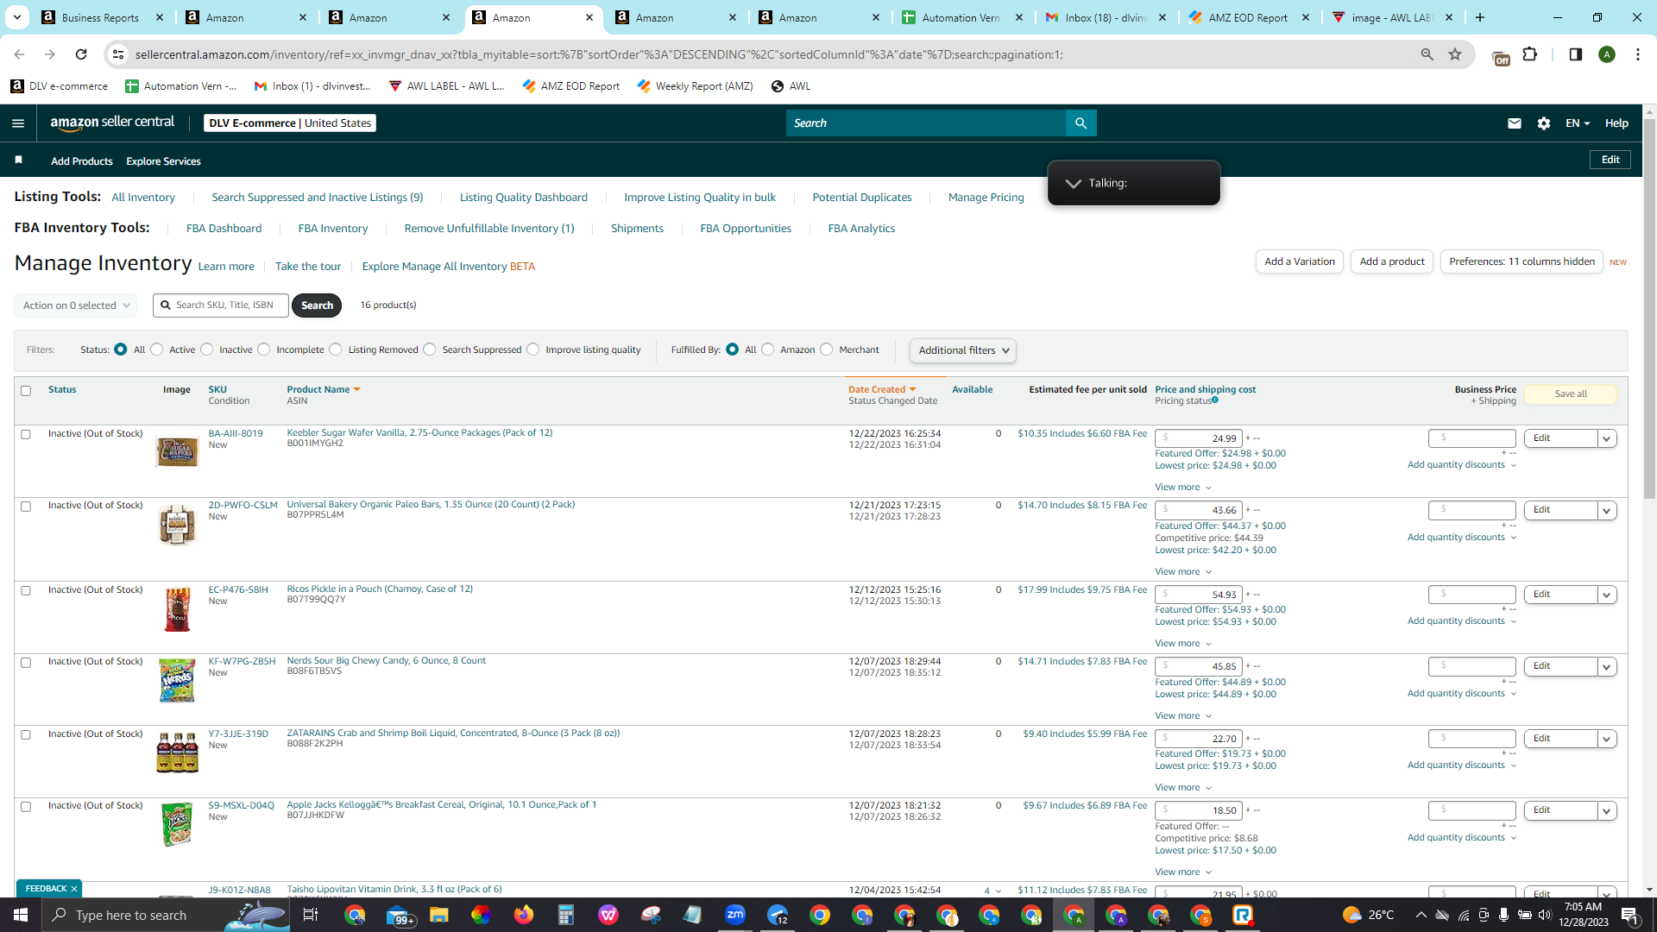Toggle the browser side panel icon
The width and height of the screenshot is (1657, 932).
coord(1576,54)
